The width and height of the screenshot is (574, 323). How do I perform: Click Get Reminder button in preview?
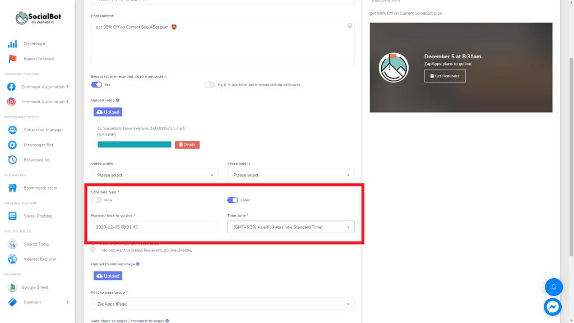445,76
